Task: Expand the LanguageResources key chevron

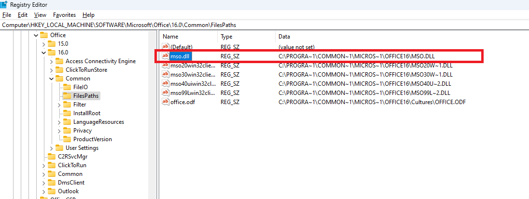Action: (59, 122)
